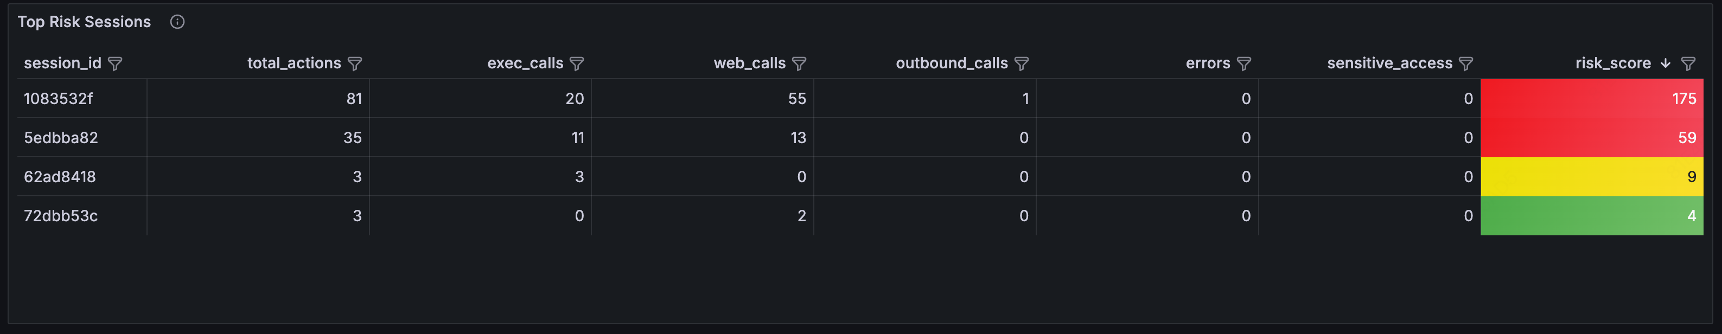Filter the web_calls column
The width and height of the screenshot is (1722, 334).
pyautogui.click(x=799, y=63)
